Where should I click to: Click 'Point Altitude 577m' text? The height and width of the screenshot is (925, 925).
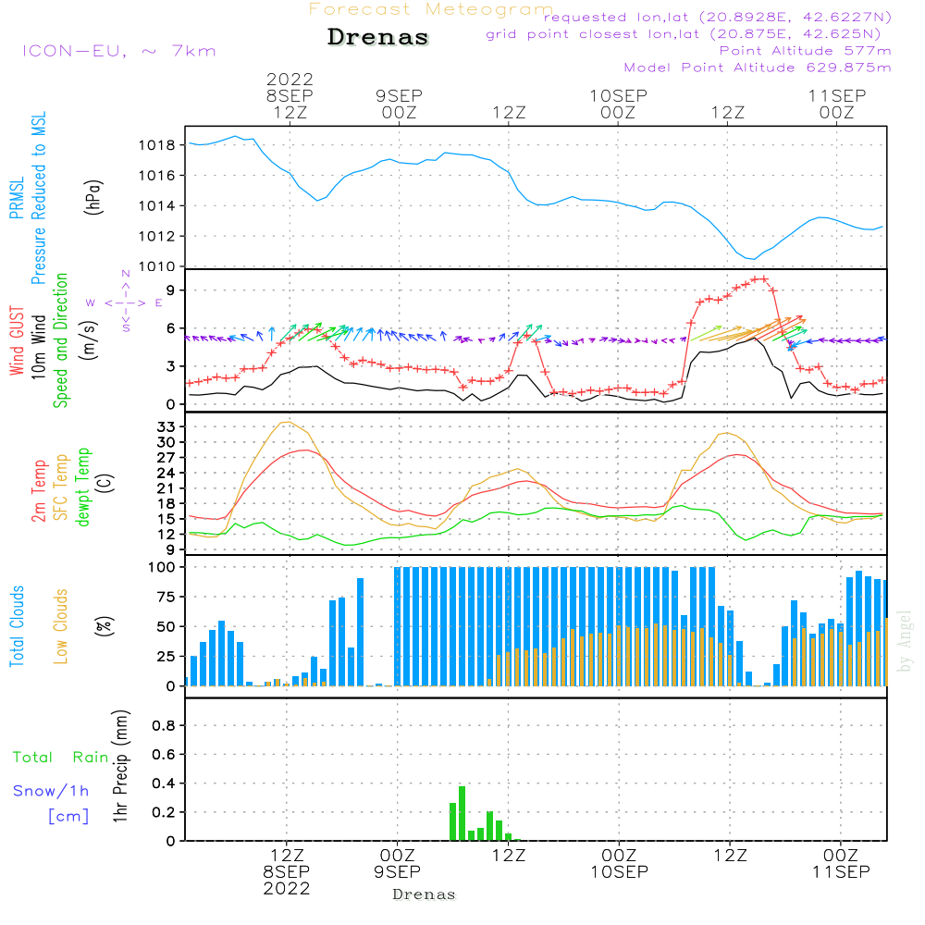point(806,51)
